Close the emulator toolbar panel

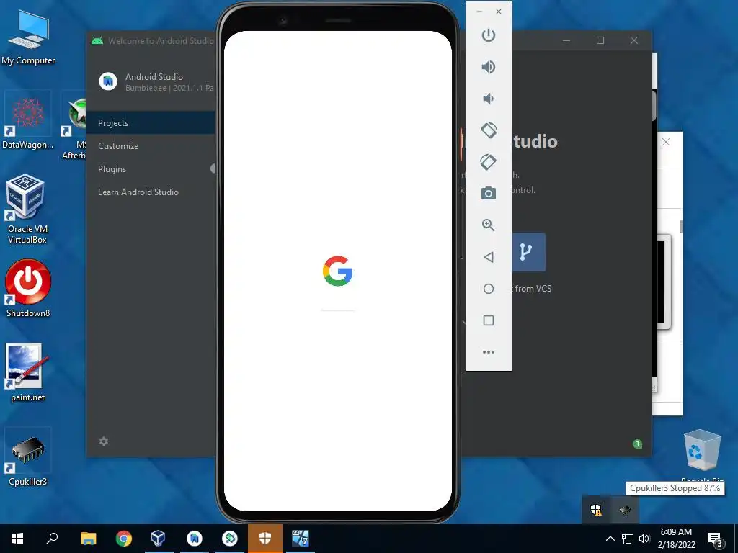pos(499,12)
